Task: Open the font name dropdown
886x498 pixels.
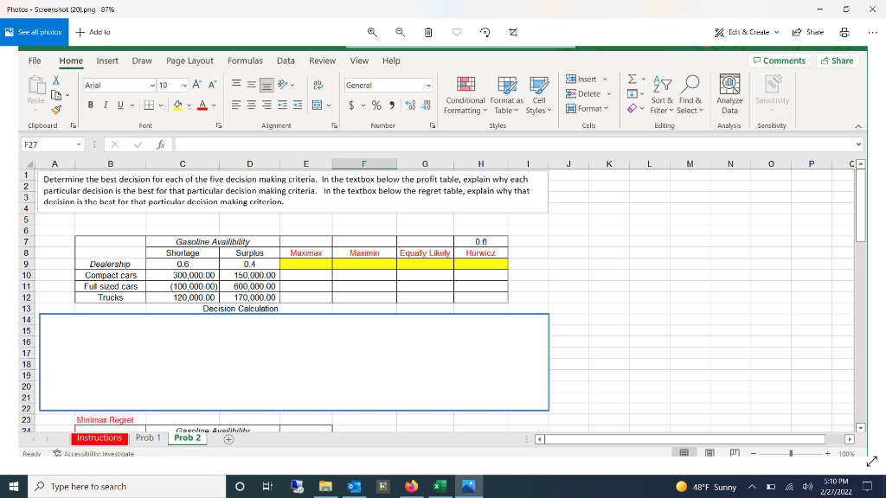Action: point(151,85)
